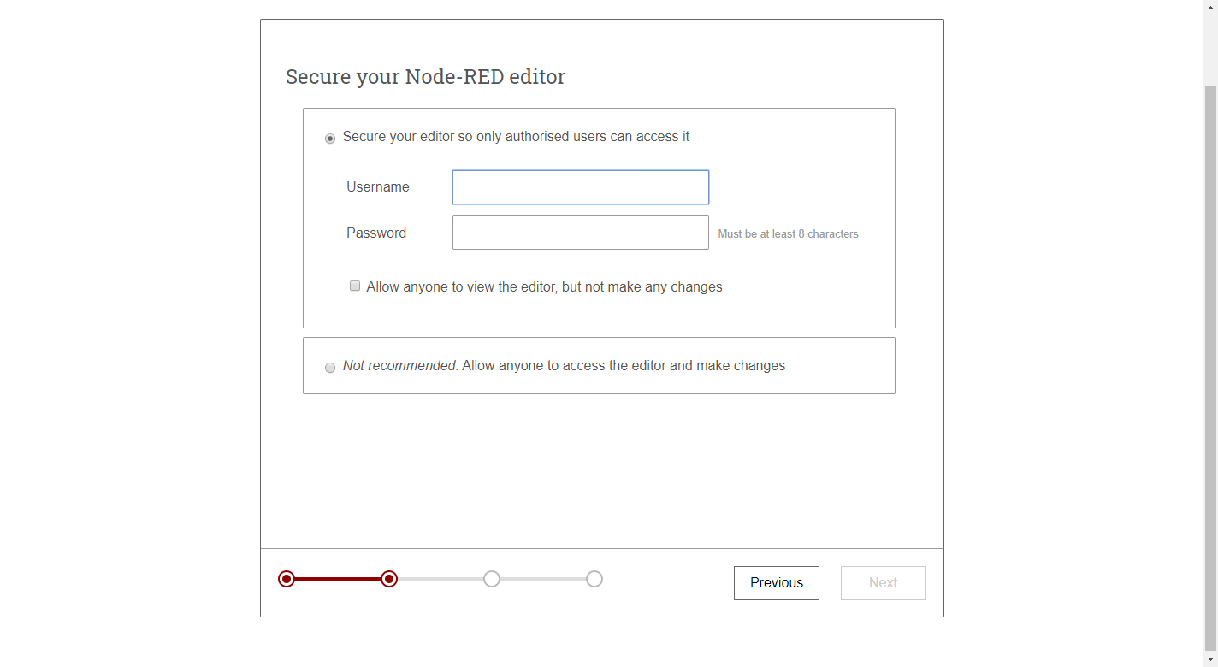Click the page scrollbar's down arrow
This screenshot has height=667, width=1218.
(x=1210, y=660)
